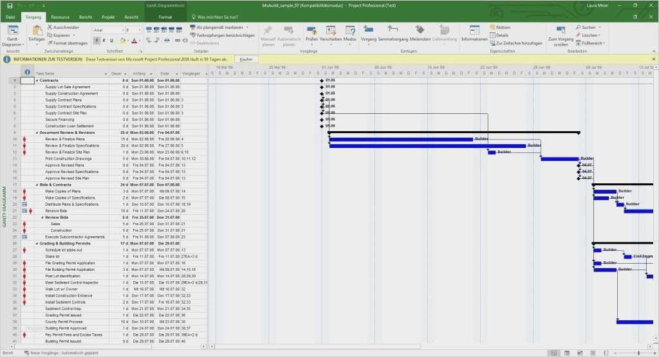
Task: Click the blue info icon in trial bar
Action: click(6, 59)
